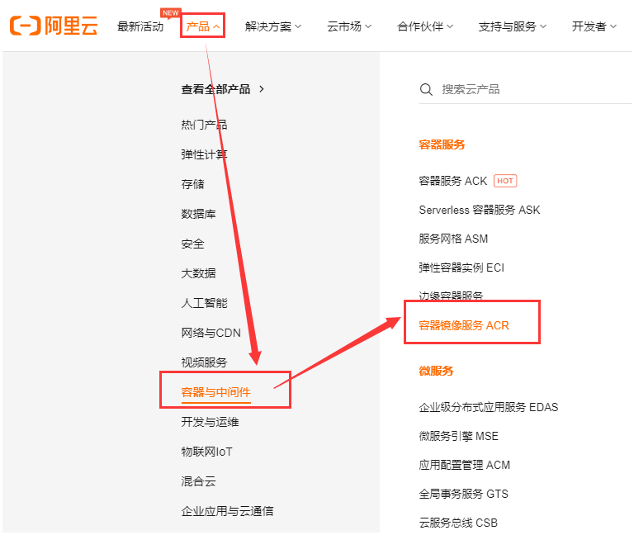Expand the 解决方案 menu
Viewport: 634px width, 535px height.
[x=273, y=26]
